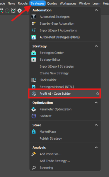The image size is (109, 177).
Task: Open the Robots menu
Action: click(23, 4)
